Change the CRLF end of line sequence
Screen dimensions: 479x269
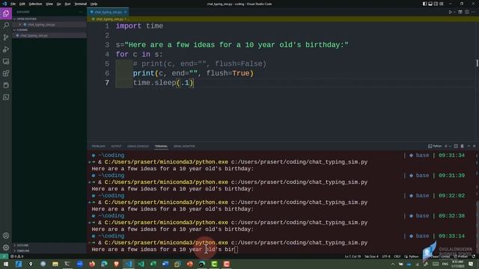click(x=397, y=256)
